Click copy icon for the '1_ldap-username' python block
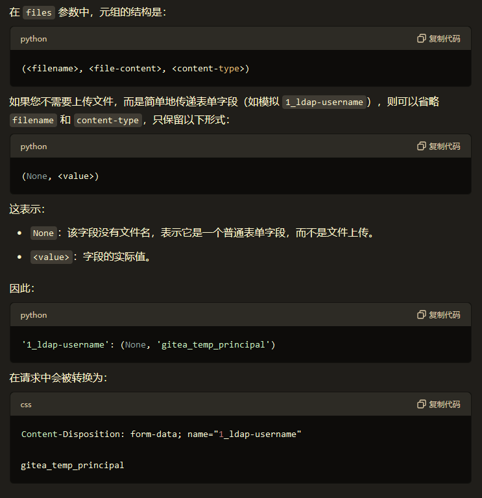 (x=422, y=315)
